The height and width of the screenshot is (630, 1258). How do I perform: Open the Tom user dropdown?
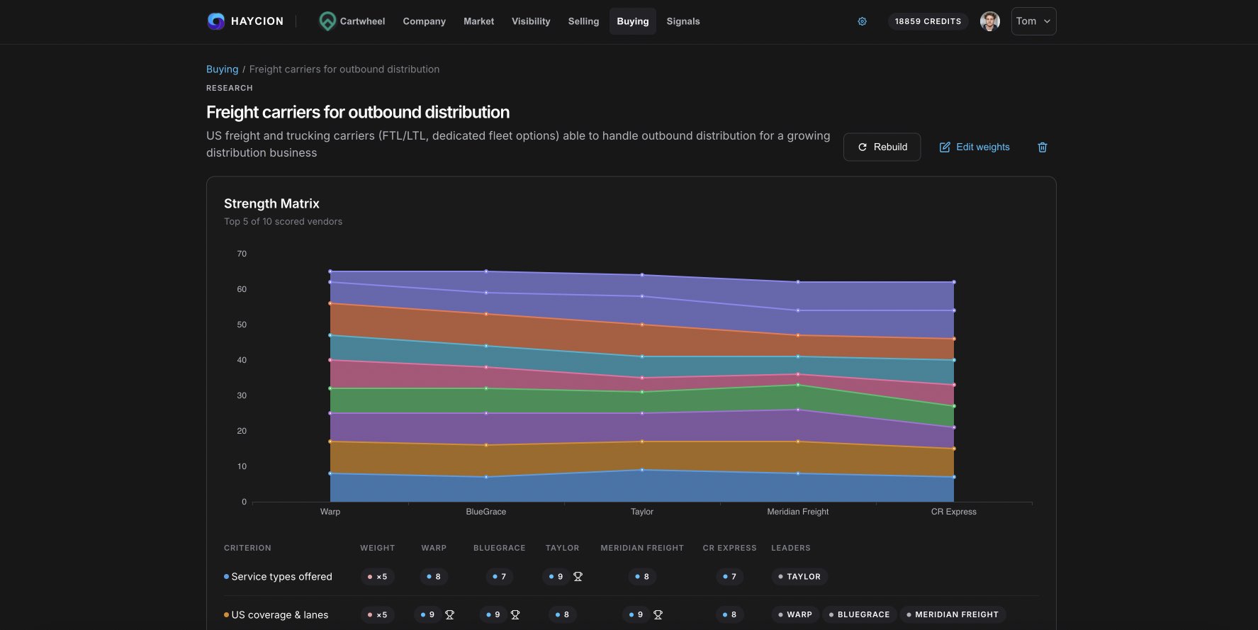(x=1033, y=21)
